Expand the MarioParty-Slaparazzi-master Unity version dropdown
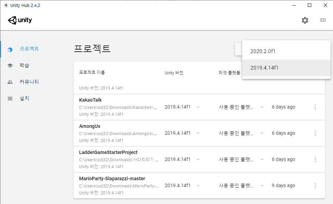 [198, 186]
